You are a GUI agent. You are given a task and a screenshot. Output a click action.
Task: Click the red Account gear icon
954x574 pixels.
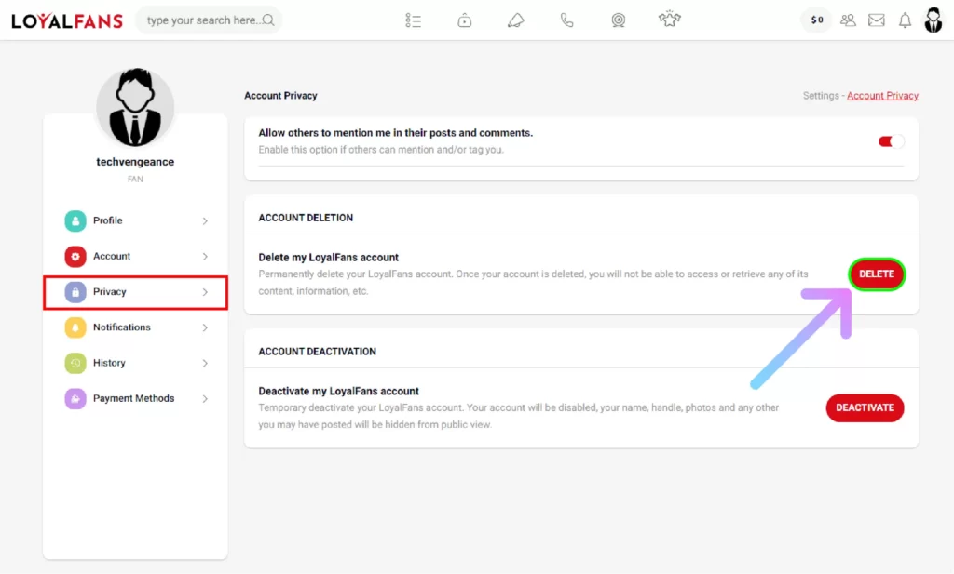[75, 257]
